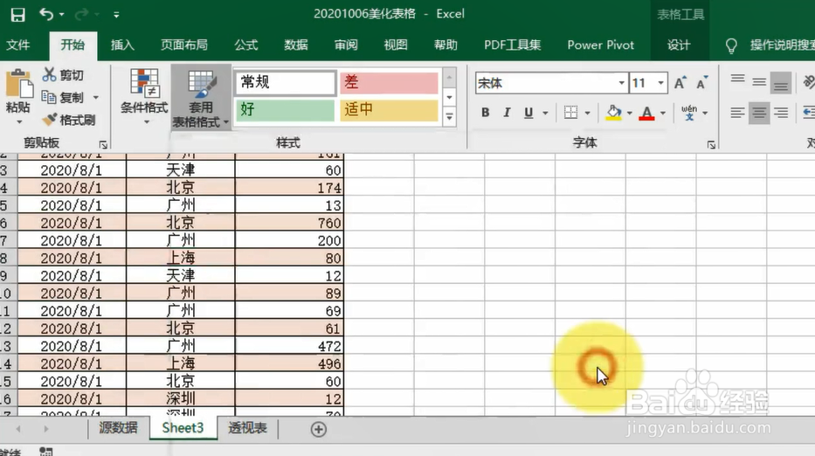Open the borders dropdown arrow
This screenshot has height=456, width=815.
coord(587,113)
